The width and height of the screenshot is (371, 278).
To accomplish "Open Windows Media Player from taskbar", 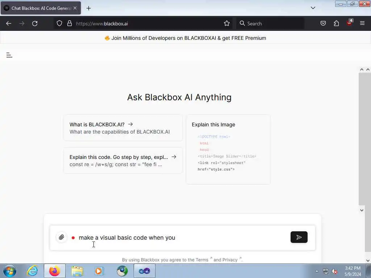I will click(x=99, y=271).
